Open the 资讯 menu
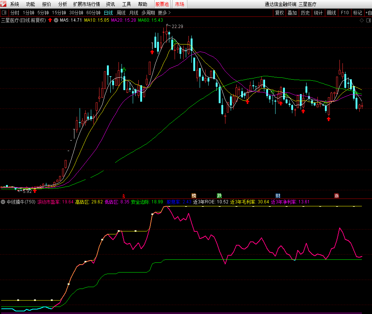Image resolution: width=372 pixels, height=314 pixels. tap(110, 4)
